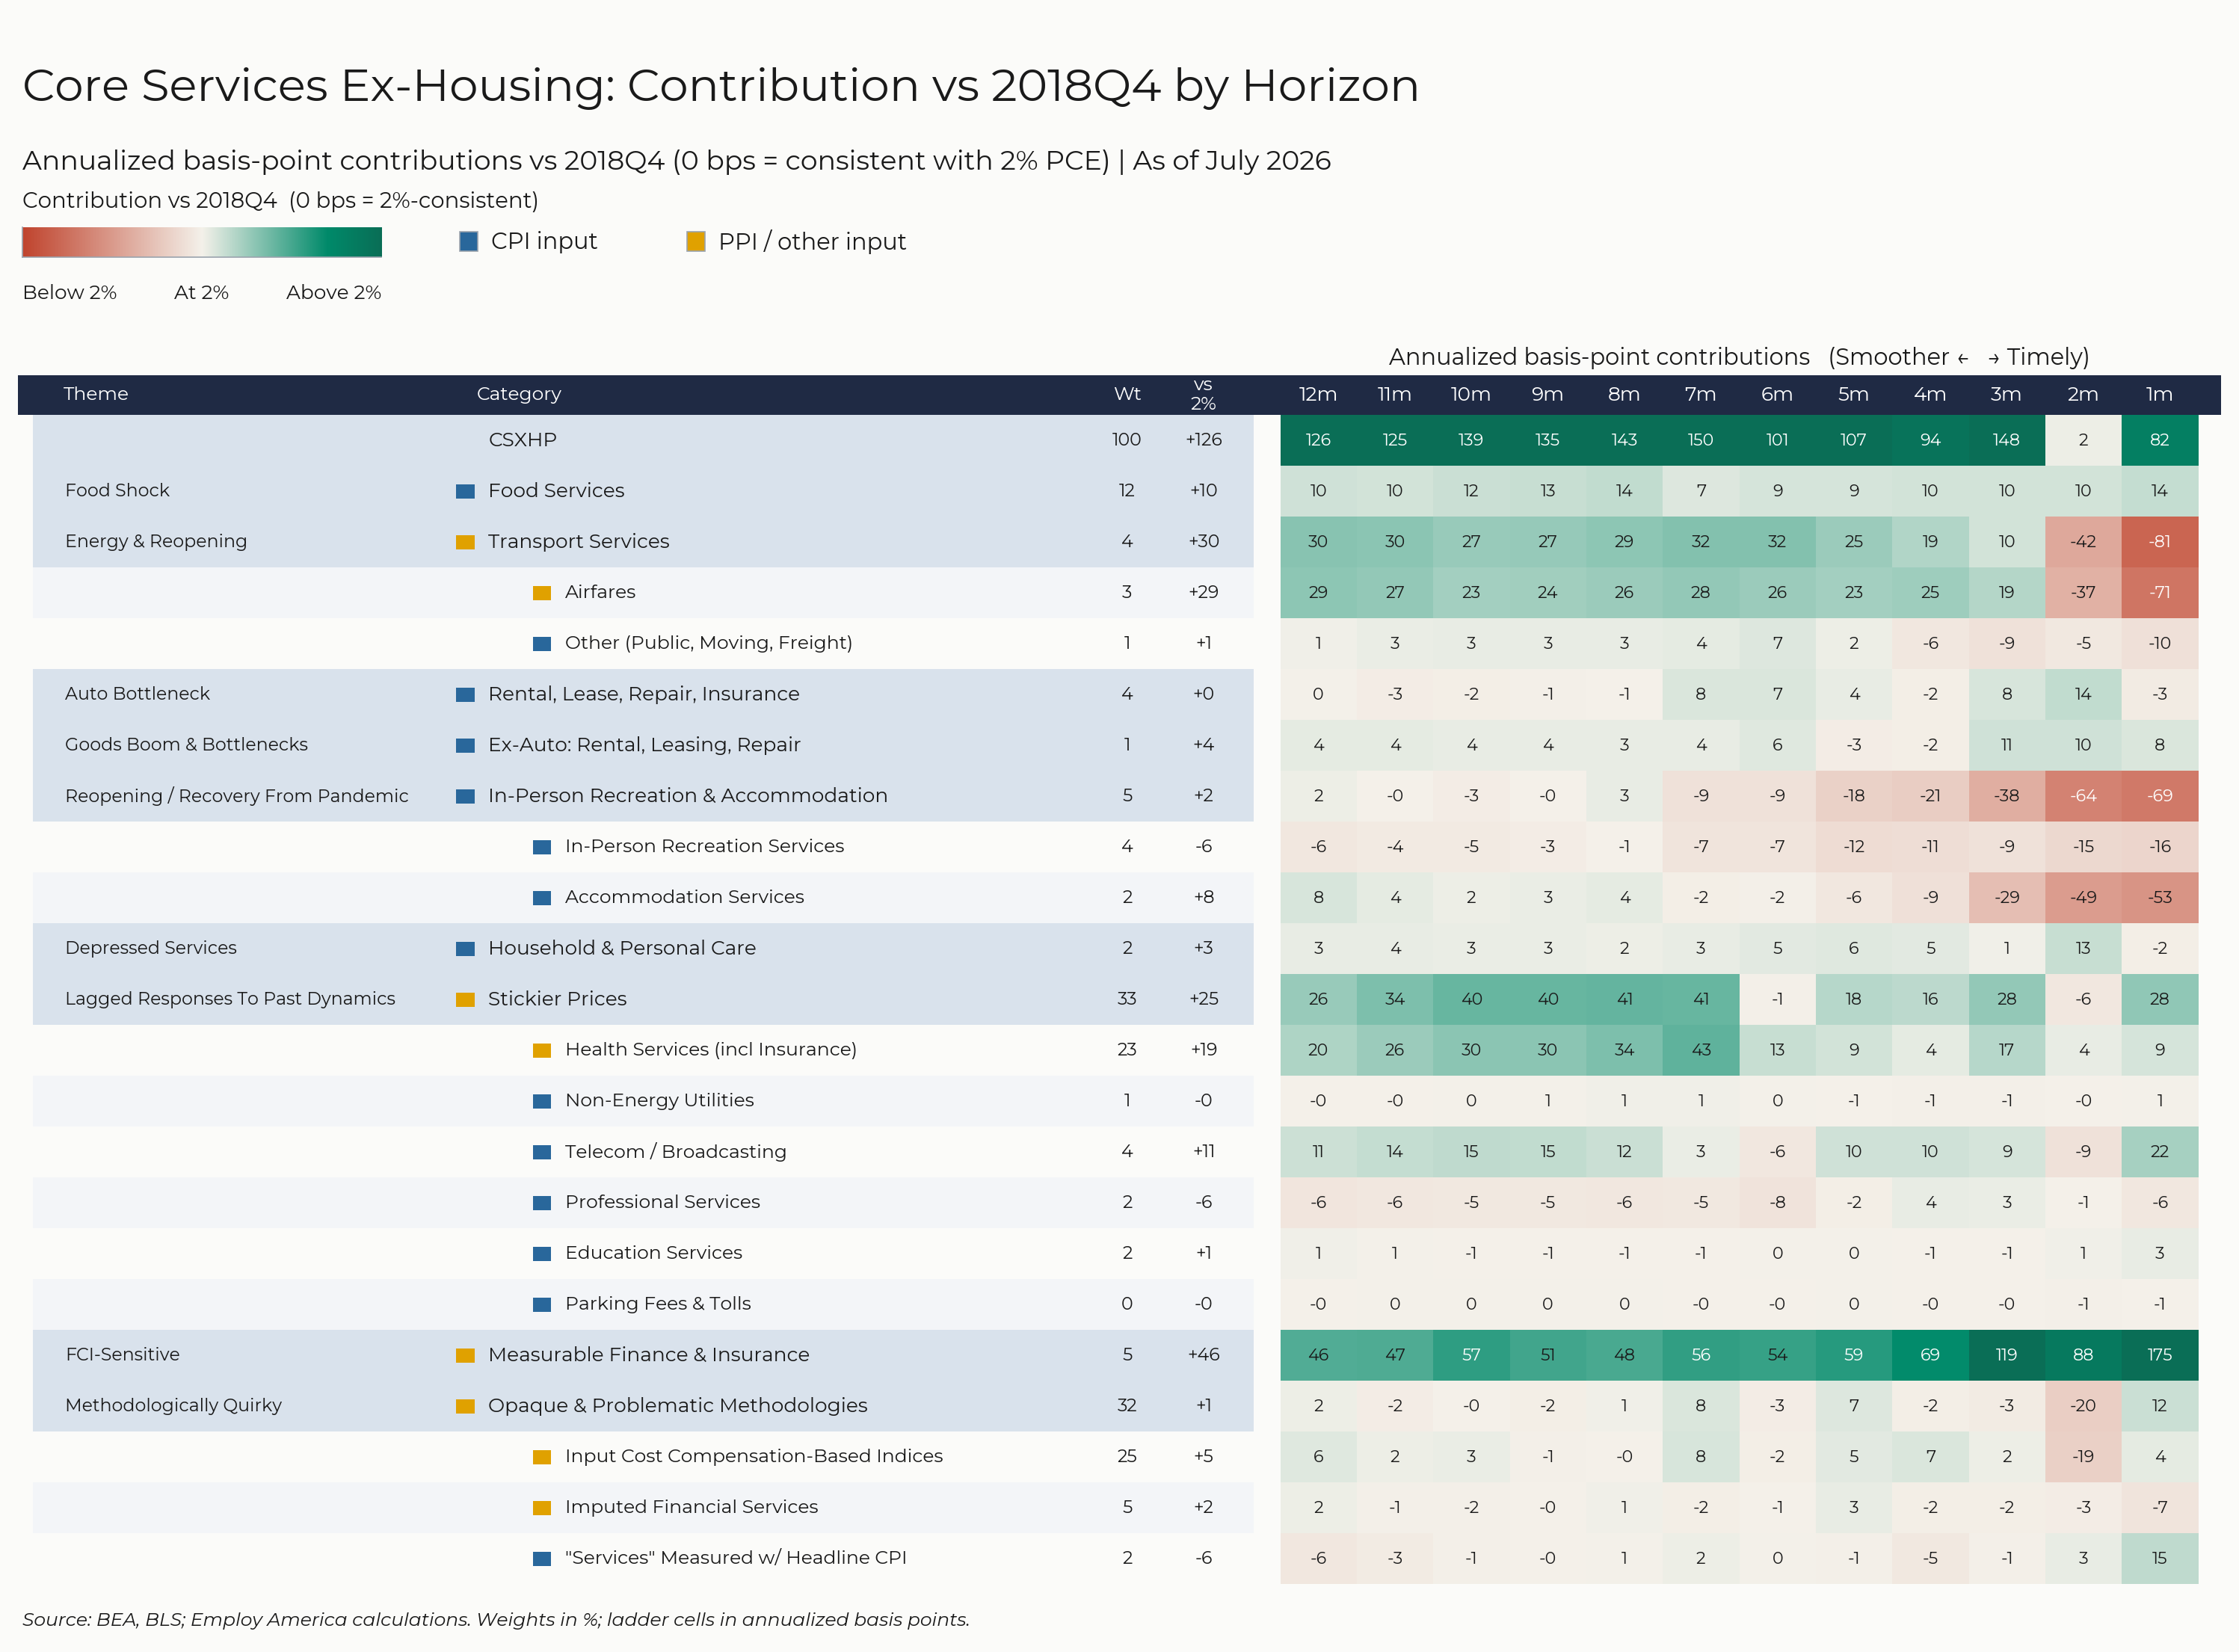2239x1652 pixels.
Task: Select Telecom / Broadcasting 1m cell showing 22
Action: click(x=2160, y=1152)
